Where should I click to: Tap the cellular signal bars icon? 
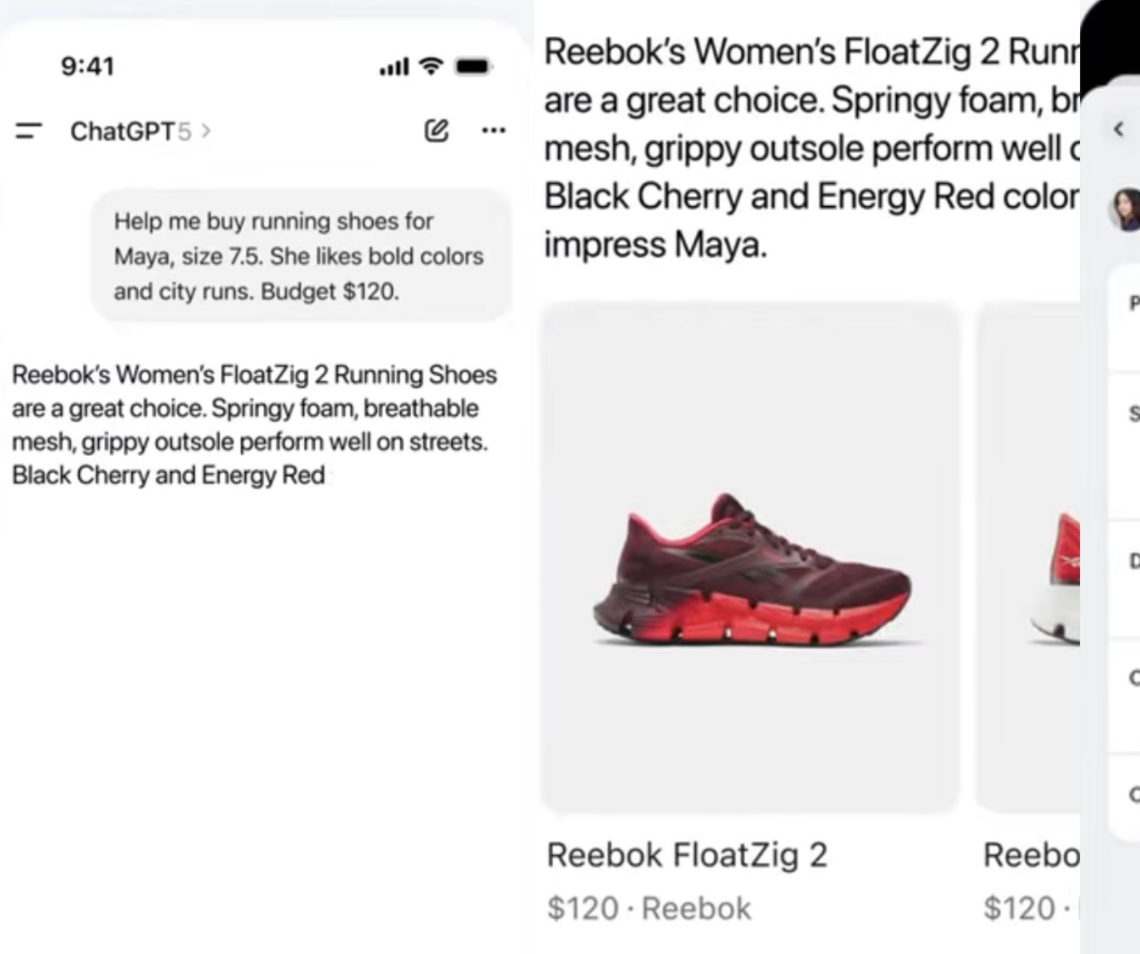[x=394, y=66]
